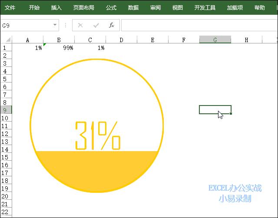Select column F header
Viewport: 278px width, 218px height.
[184, 40]
